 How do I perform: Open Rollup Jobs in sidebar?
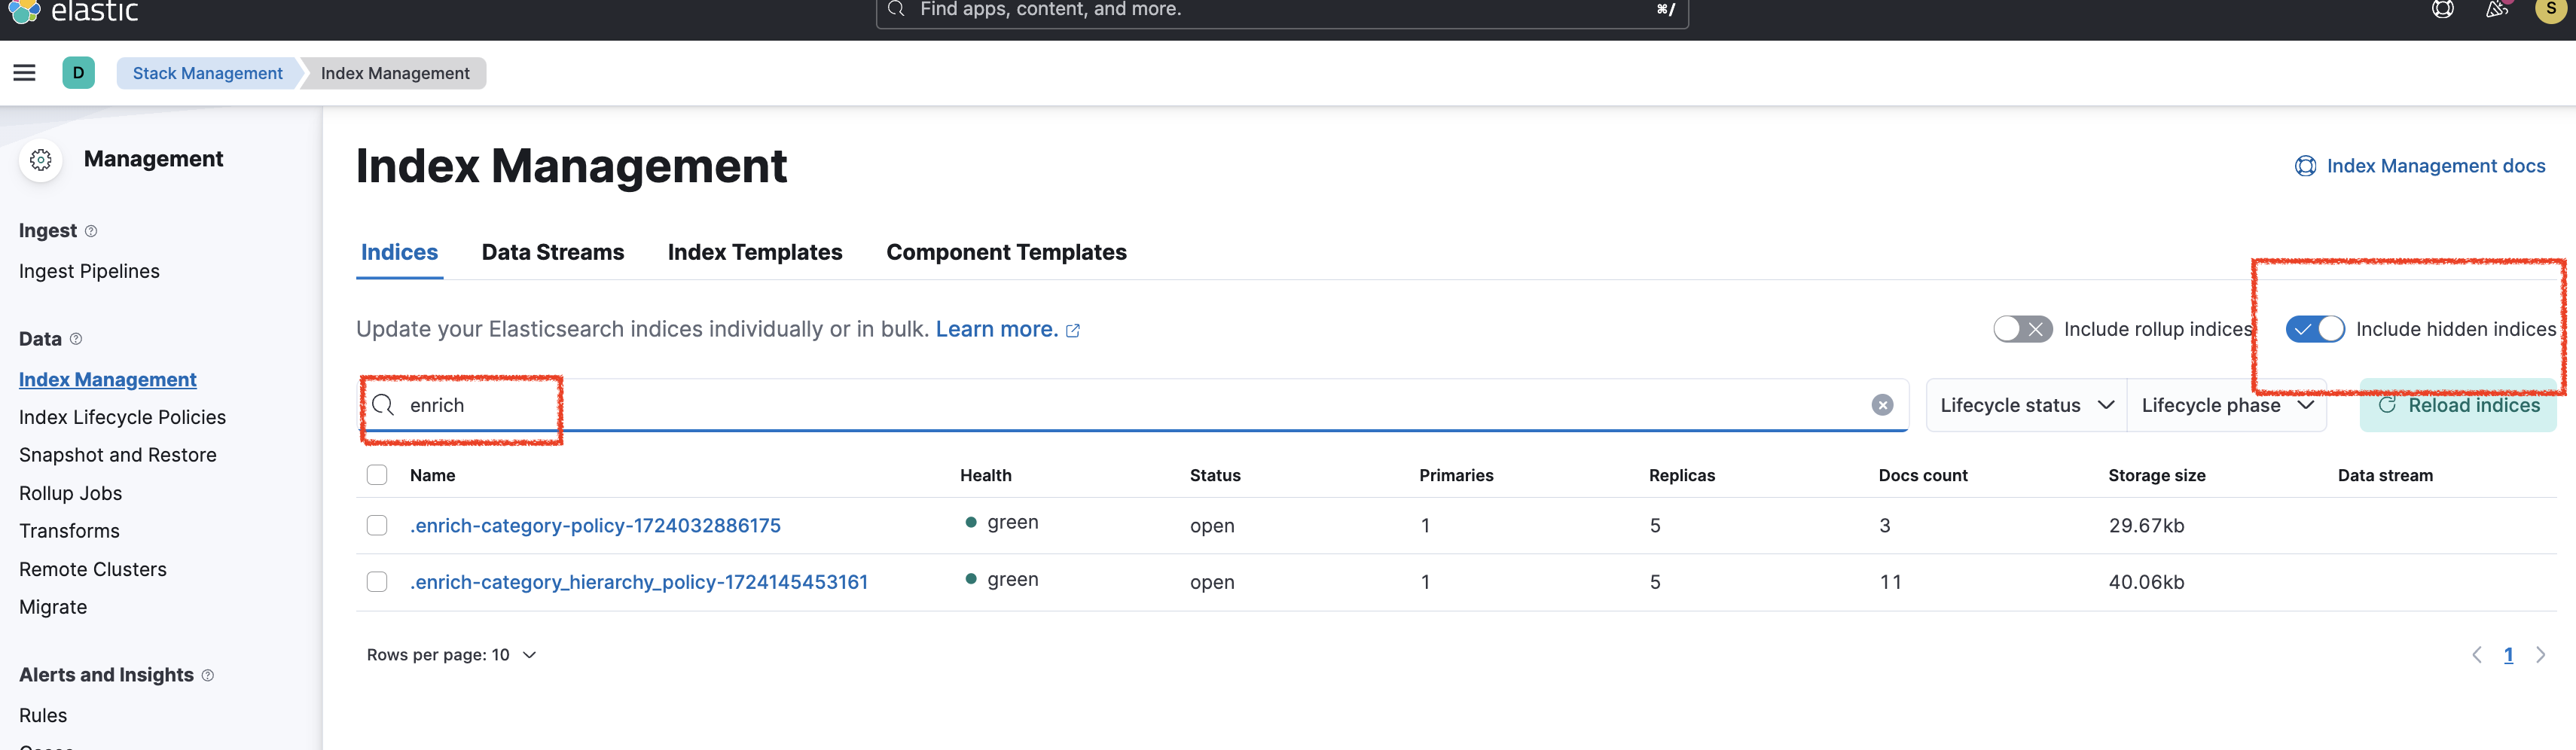coord(70,493)
